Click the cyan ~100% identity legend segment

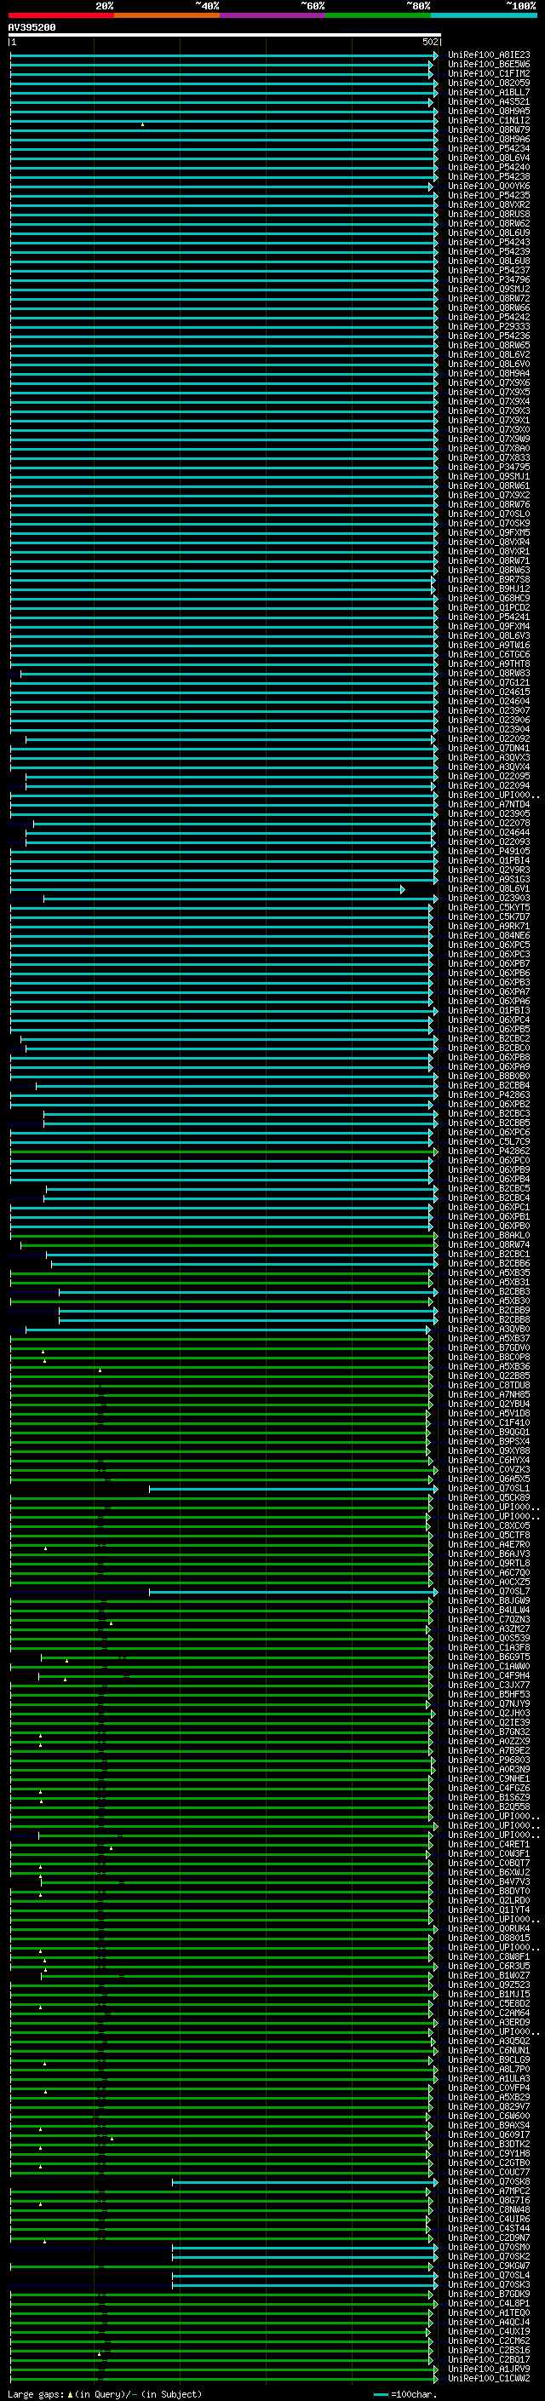pyautogui.click(x=484, y=15)
